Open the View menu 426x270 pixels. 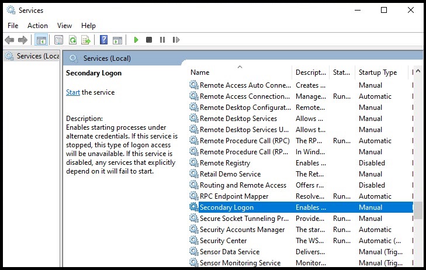coord(64,26)
